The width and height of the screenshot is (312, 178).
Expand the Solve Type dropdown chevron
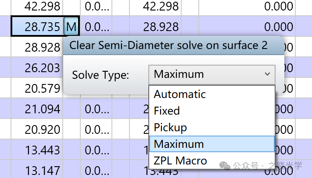pyautogui.click(x=267, y=74)
